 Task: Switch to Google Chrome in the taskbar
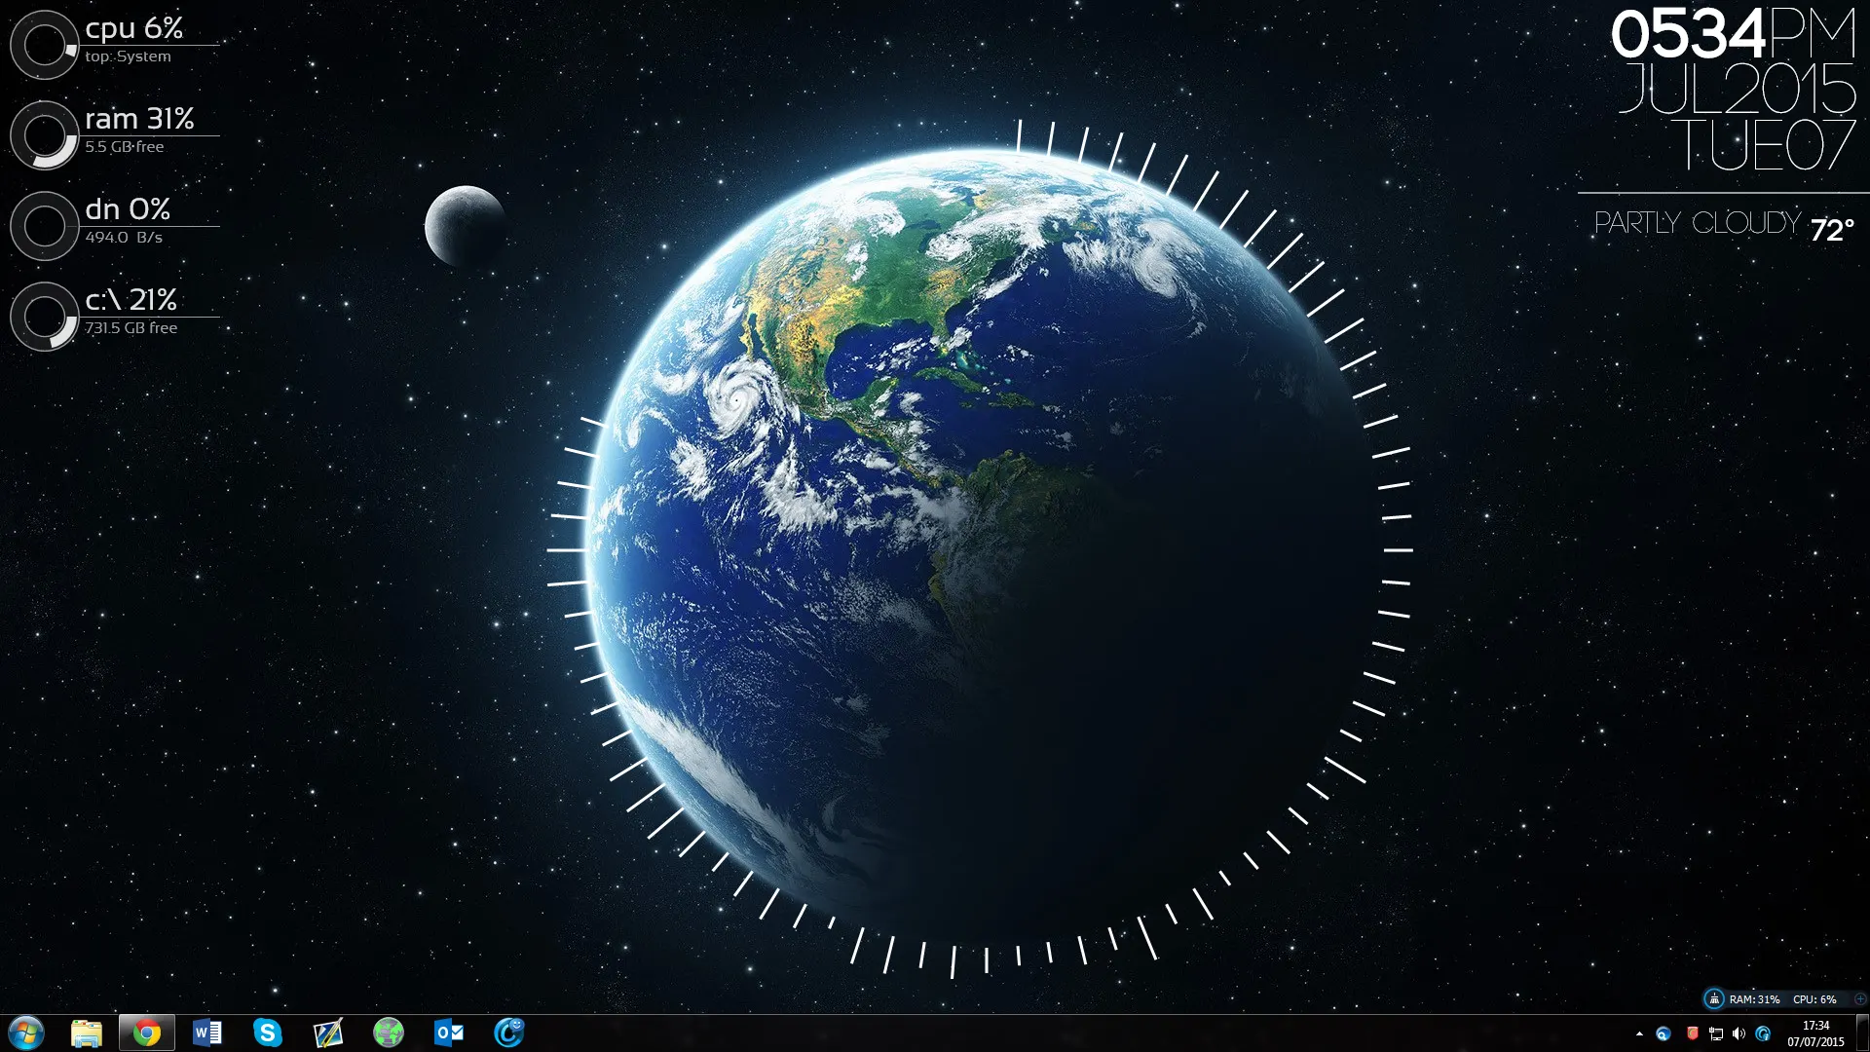147,1033
